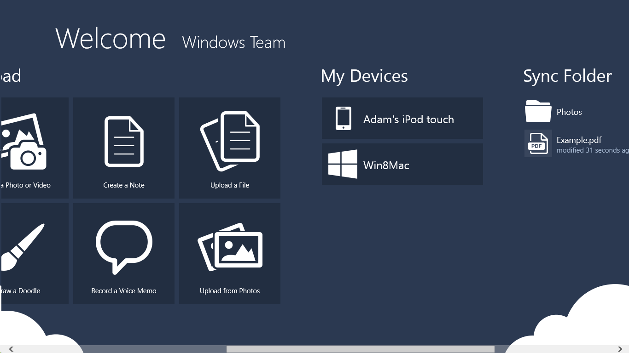Click the horizontal scrollbar left arrow
The width and height of the screenshot is (629, 353).
pyautogui.click(x=11, y=349)
